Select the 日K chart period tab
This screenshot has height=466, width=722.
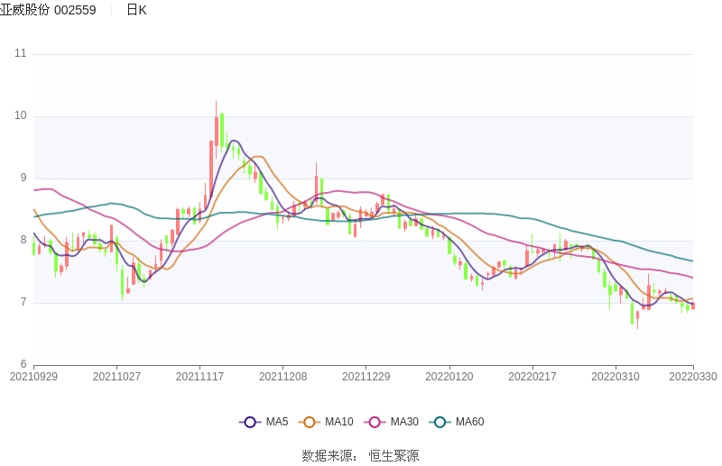[136, 10]
